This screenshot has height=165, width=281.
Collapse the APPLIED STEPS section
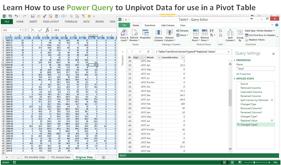[234, 79]
